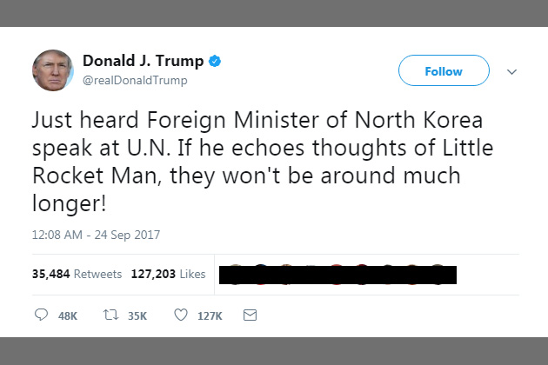Click the word Retweets in stats row
Viewport: 548px width, 365px height.
click(97, 275)
